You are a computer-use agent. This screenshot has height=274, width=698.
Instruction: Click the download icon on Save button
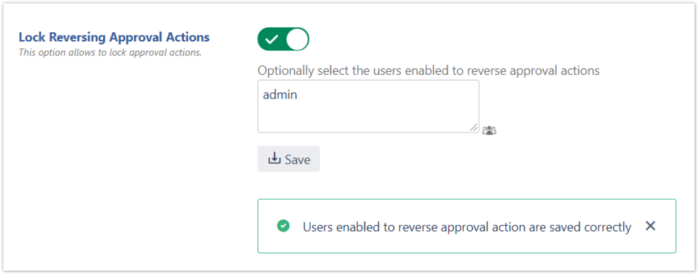click(274, 159)
